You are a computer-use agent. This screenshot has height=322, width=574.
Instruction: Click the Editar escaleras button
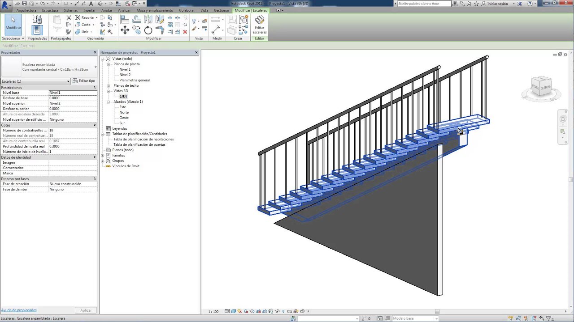pos(260,25)
